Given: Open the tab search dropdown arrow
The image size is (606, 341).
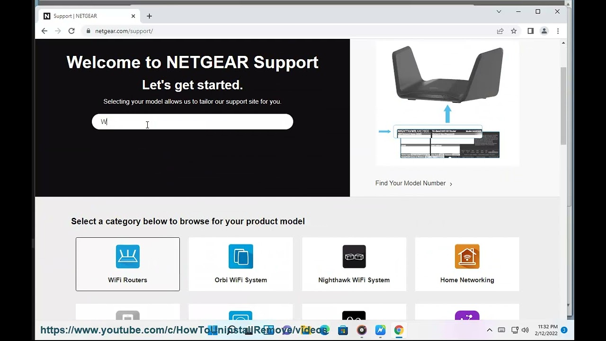Looking at the screenshot, I should (499, 11).
